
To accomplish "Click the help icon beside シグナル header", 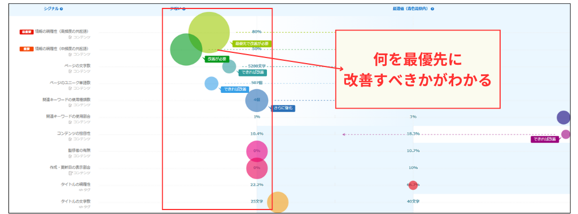I will pyautogui.click(x=61, y=9).
